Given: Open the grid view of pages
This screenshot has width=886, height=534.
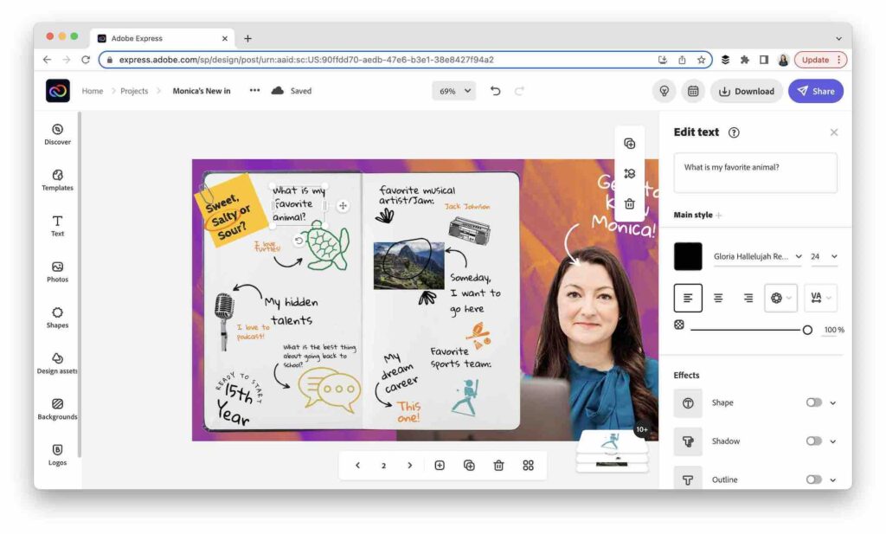Looking at the screenshot, I should point(528,466).
